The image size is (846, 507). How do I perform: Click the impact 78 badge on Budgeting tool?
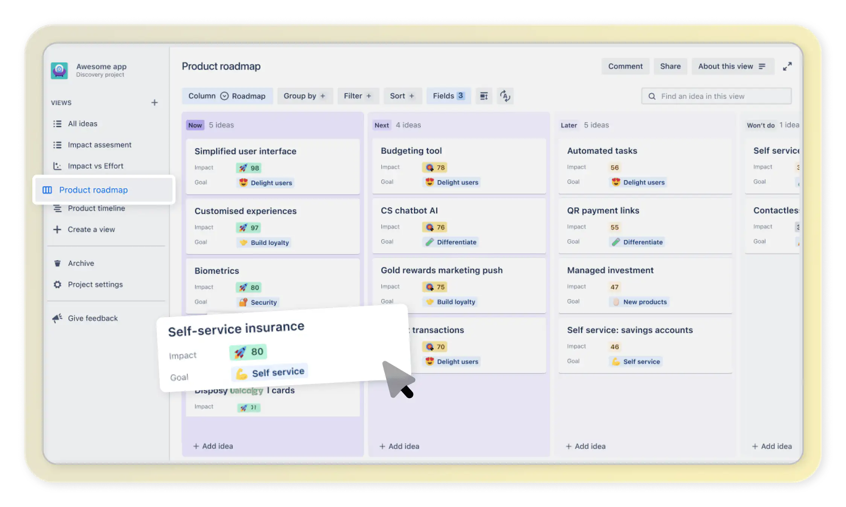[x=435, y=167]
